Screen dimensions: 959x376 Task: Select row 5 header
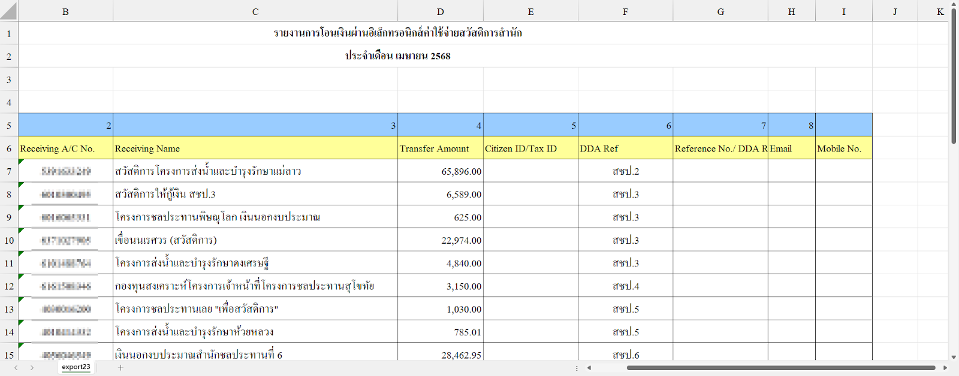point(9,125)
